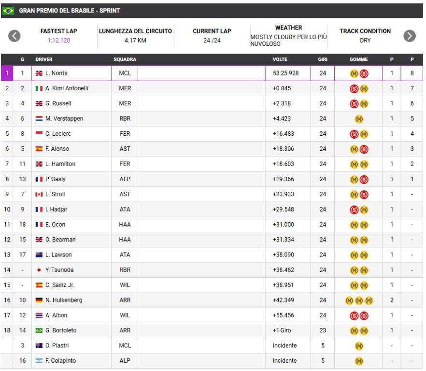Click Gran Premio del Brasile - Sprint title
Image resolution: width=426 pixels, height=371 pixels.
69,11
